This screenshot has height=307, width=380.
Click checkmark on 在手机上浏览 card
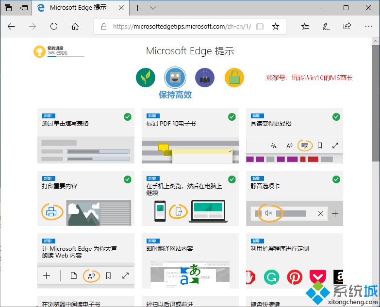[232, 179]
